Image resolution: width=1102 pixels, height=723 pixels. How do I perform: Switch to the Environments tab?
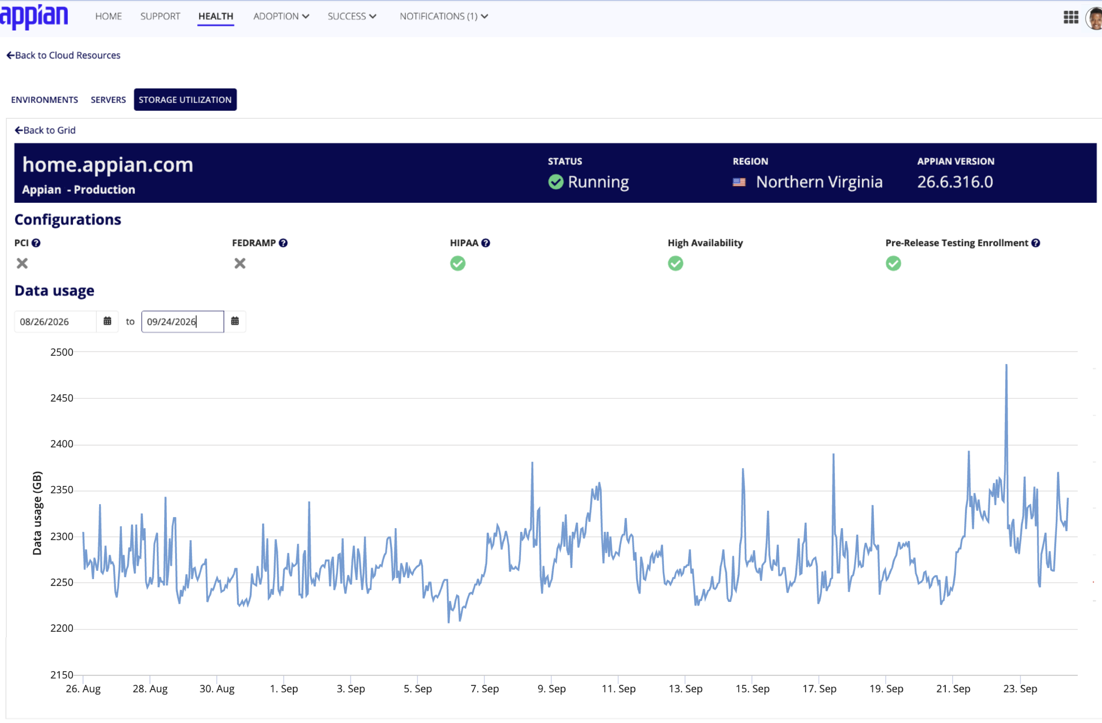pos(45,100)
